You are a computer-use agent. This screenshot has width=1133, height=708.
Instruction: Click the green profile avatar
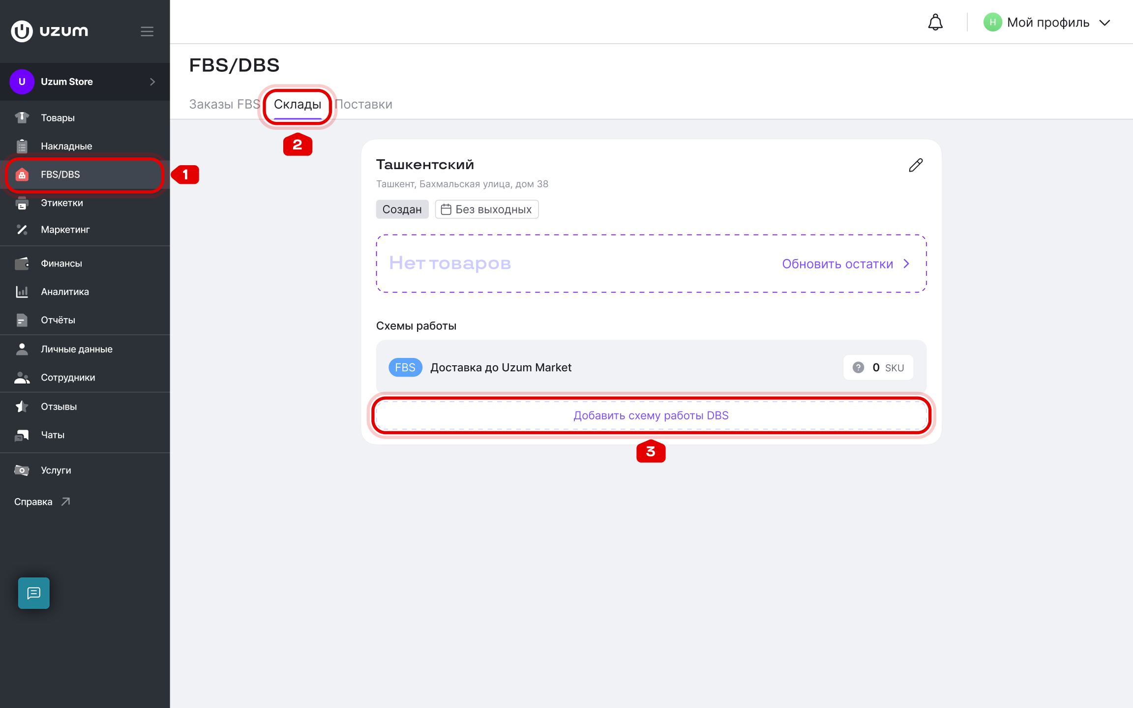[993, 22]
